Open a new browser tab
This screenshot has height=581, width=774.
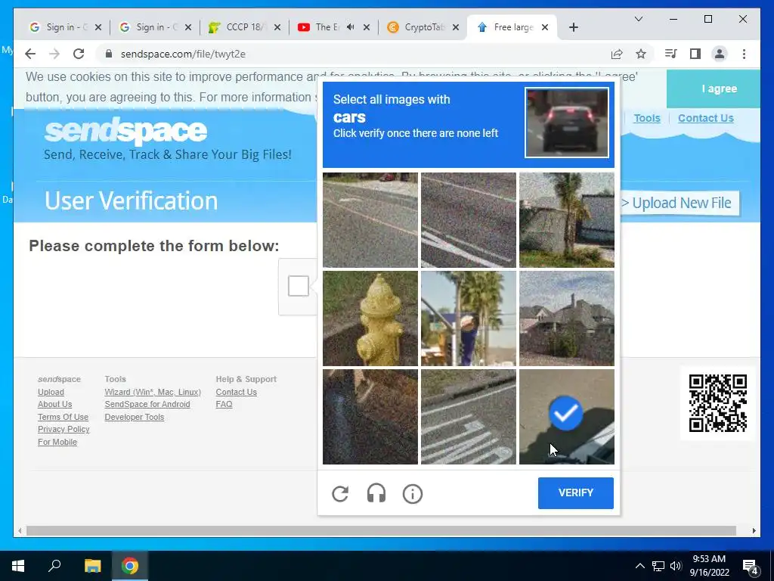573,27
